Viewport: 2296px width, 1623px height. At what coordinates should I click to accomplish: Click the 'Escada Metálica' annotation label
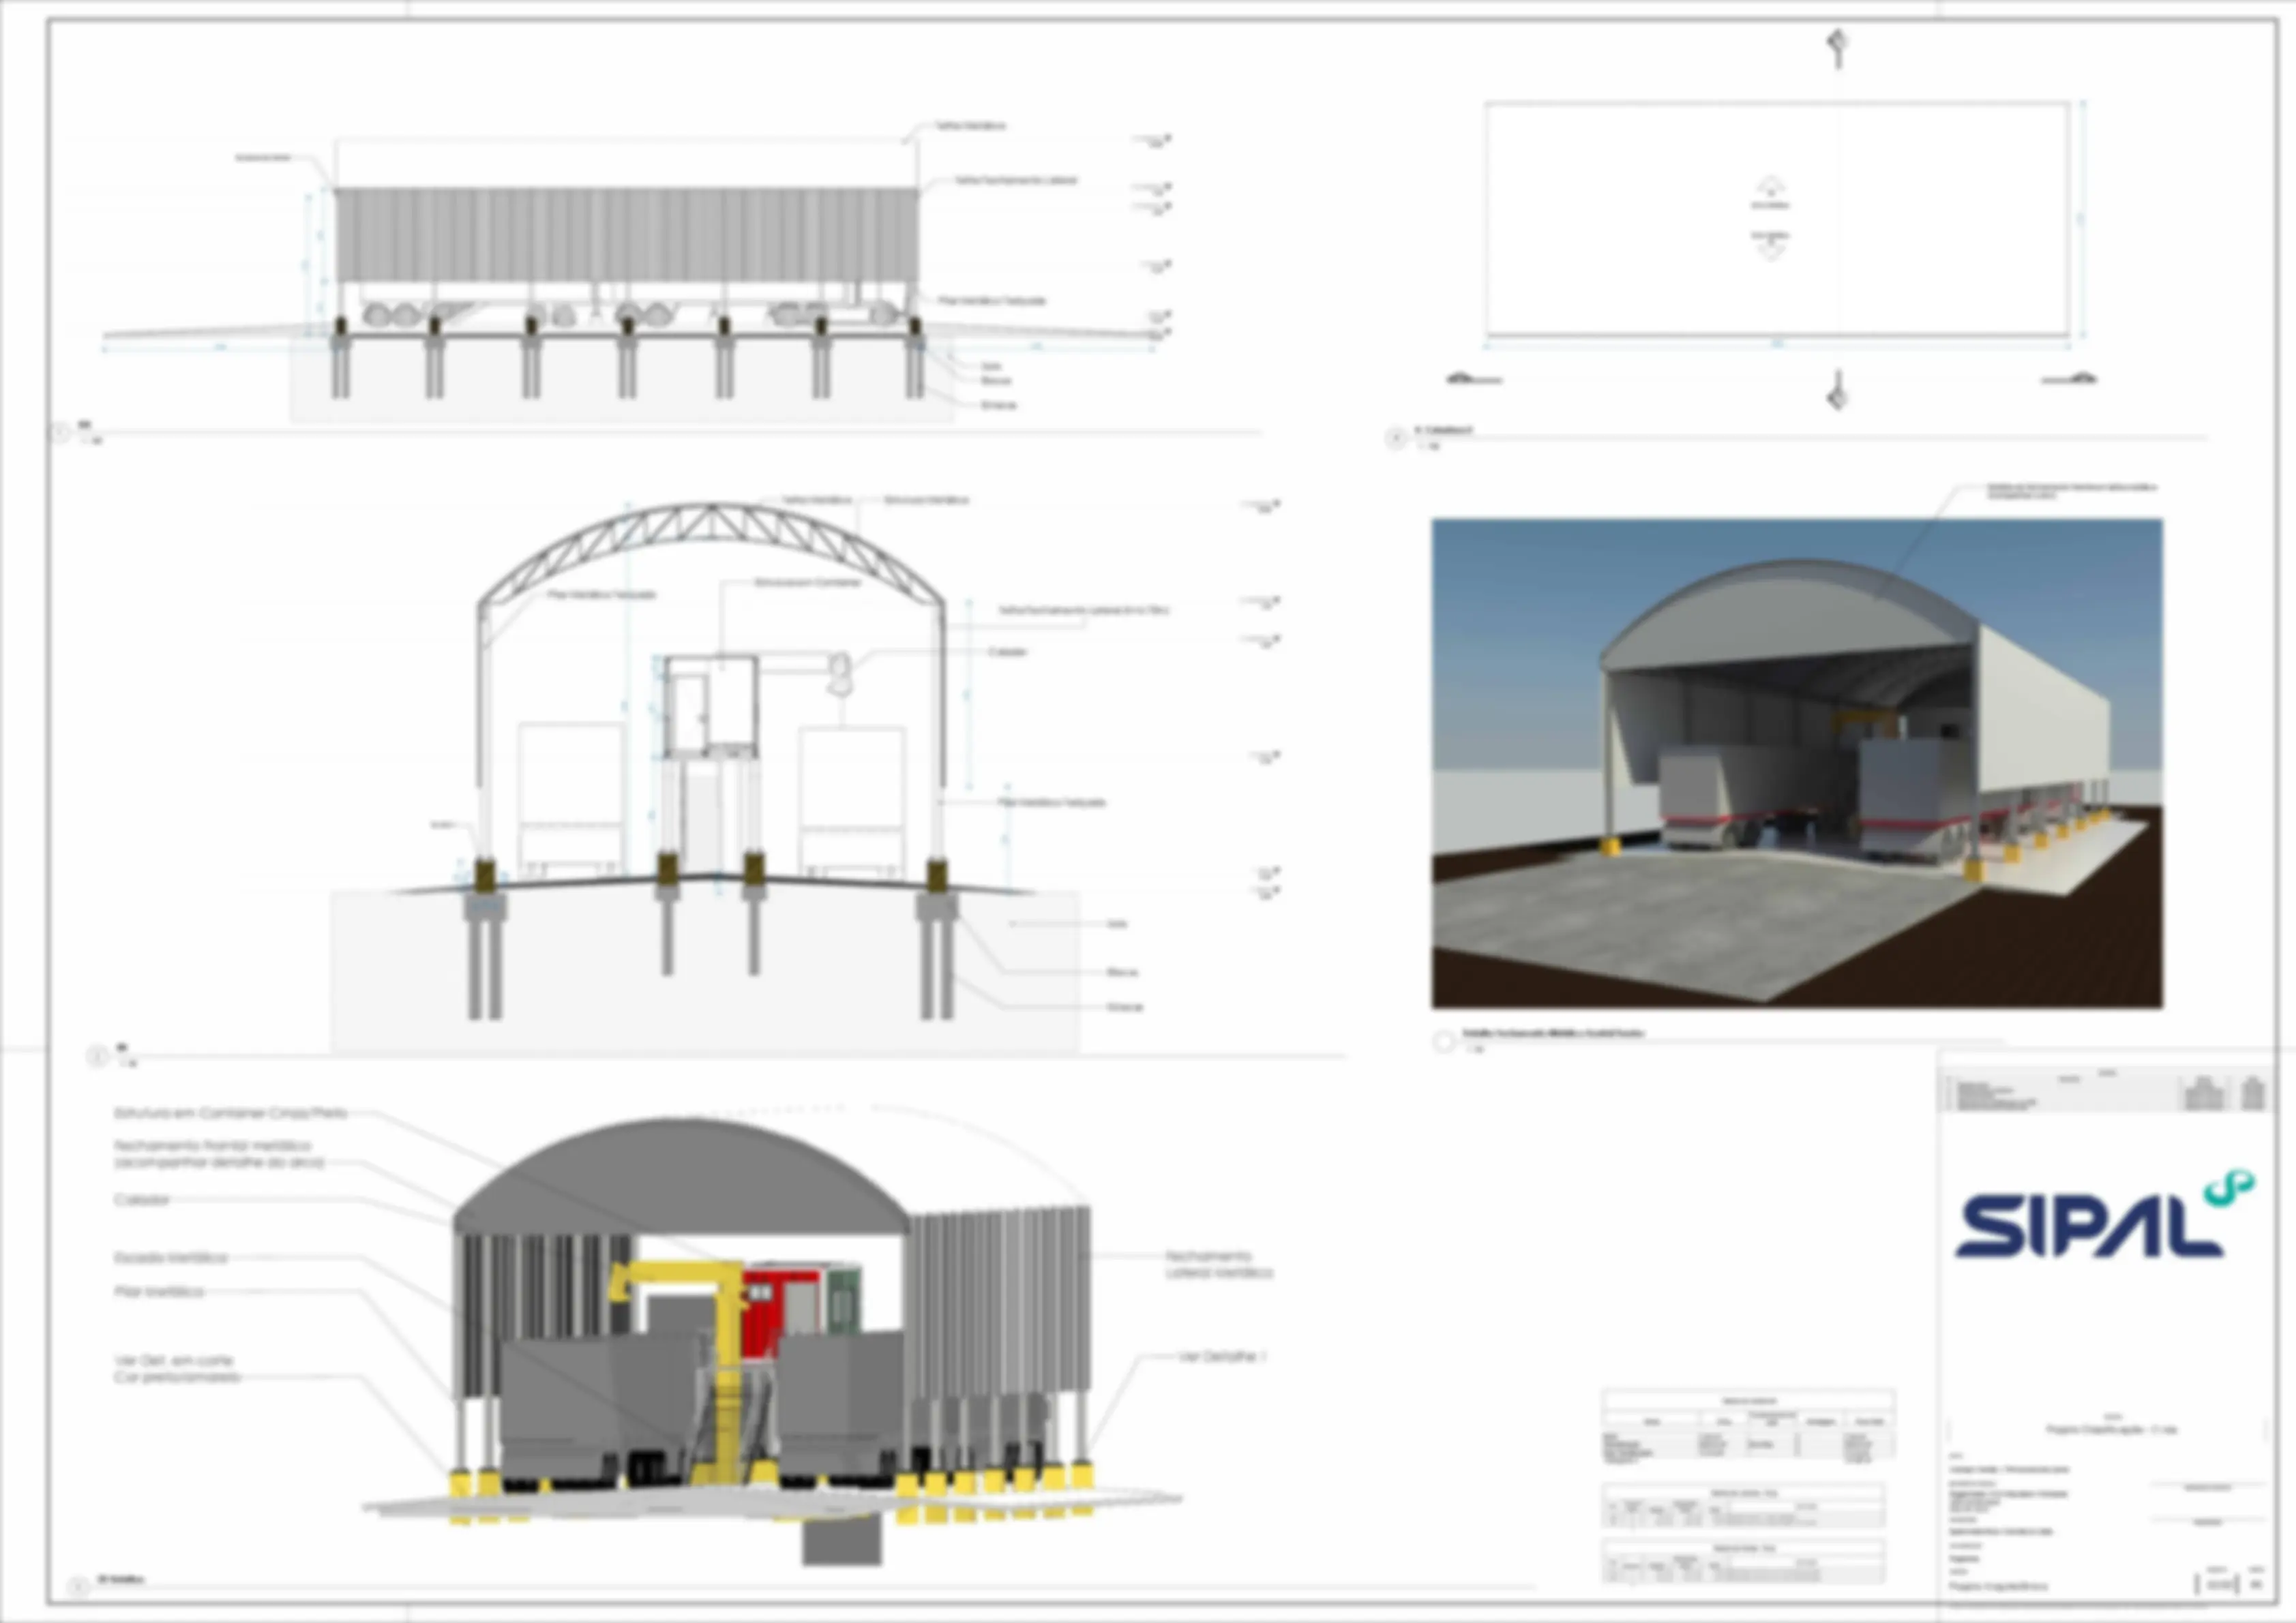[x=170, y=1257]
